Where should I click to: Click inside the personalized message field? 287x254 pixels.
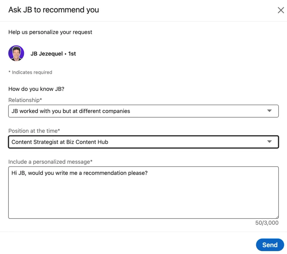click(143, 191)
